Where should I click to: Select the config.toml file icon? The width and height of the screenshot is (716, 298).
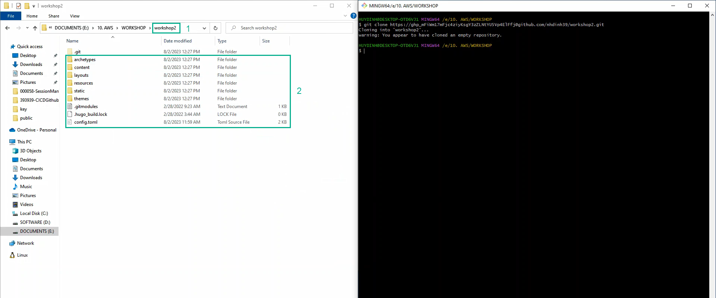tap(70, 122)
